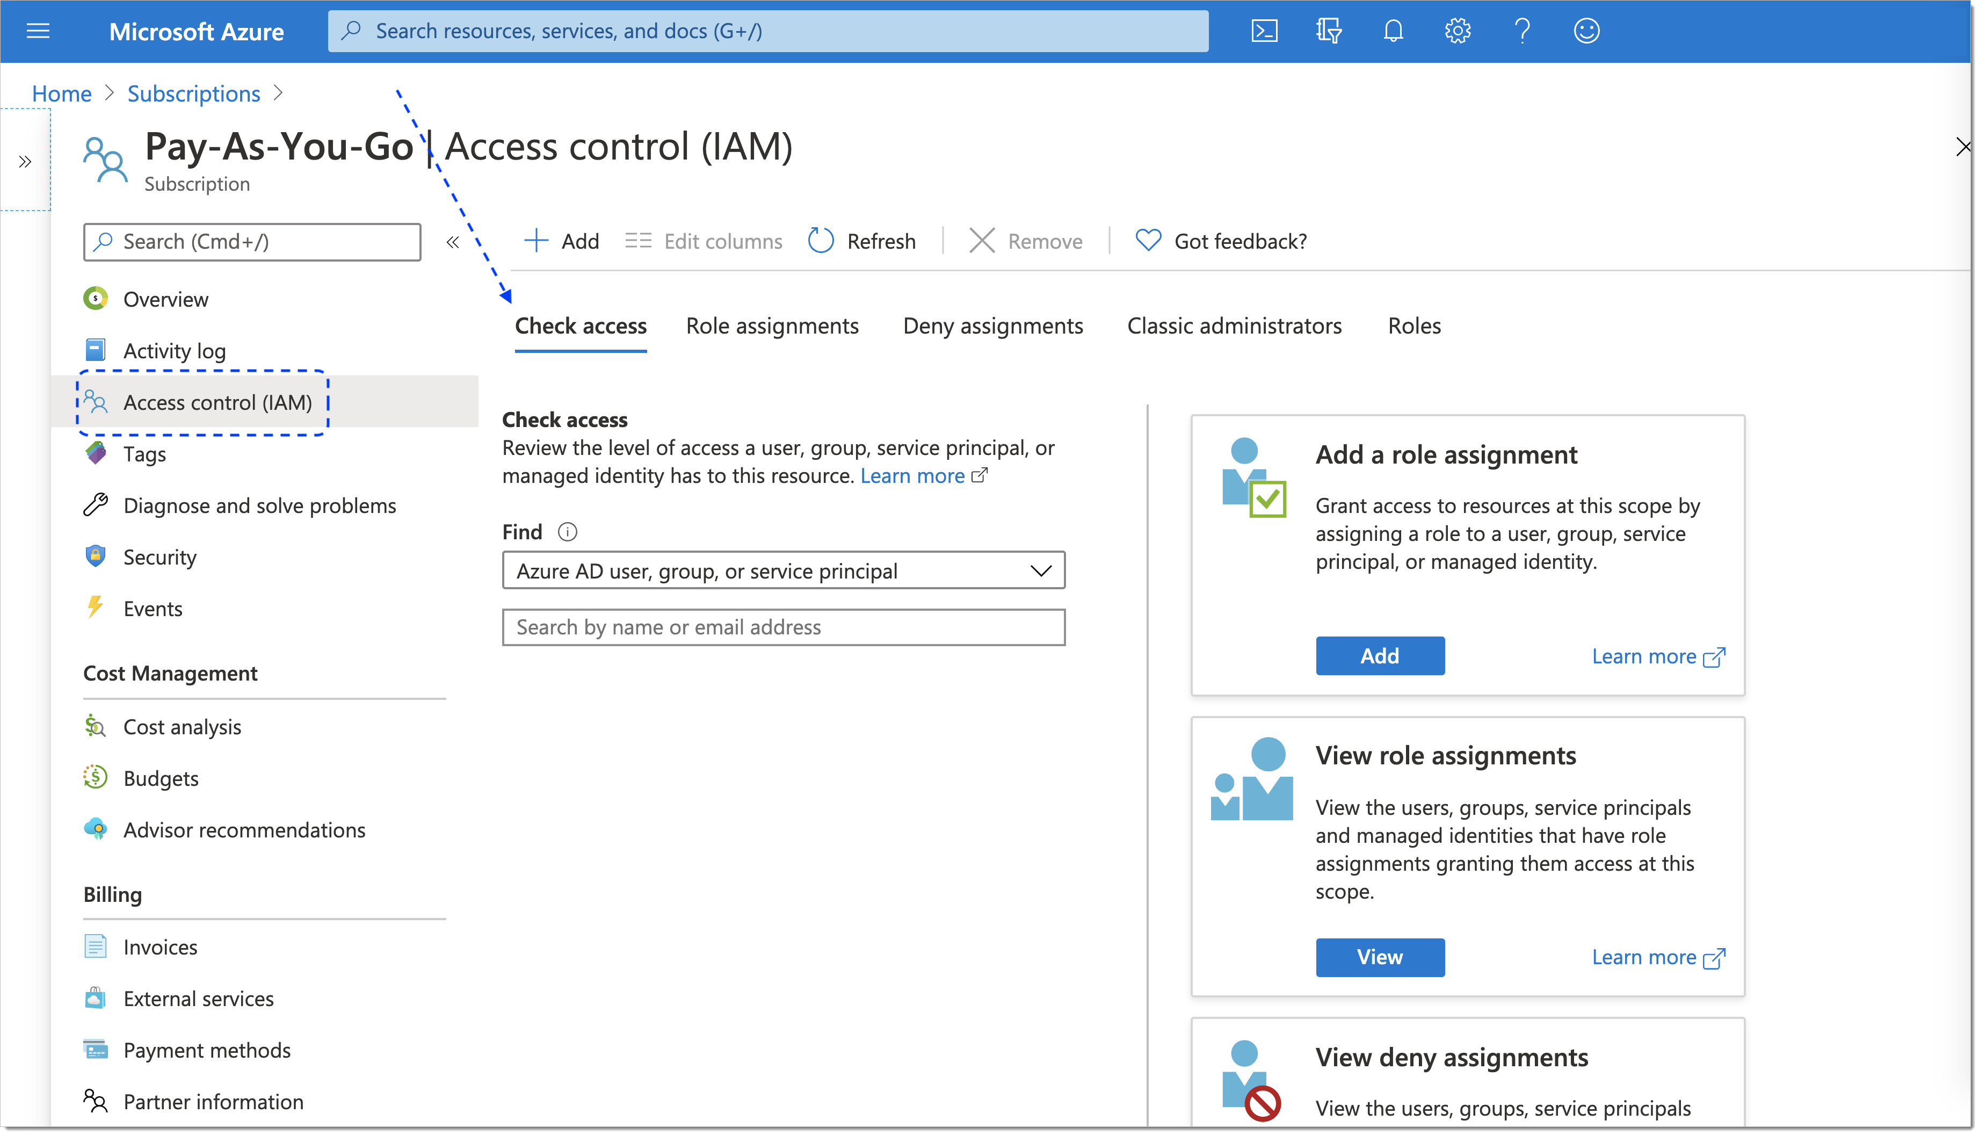
Task: Click the Add toolbar command with plus sign
Action: (x=561, y=241)
